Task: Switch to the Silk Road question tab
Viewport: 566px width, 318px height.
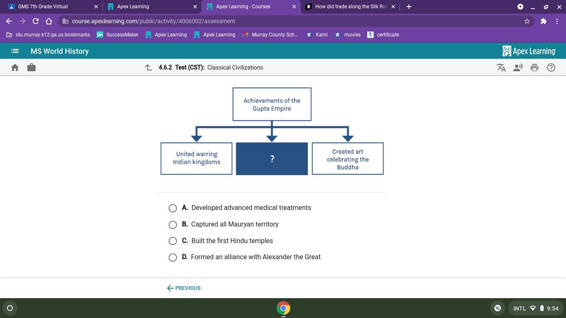Action: pos(351,7)
